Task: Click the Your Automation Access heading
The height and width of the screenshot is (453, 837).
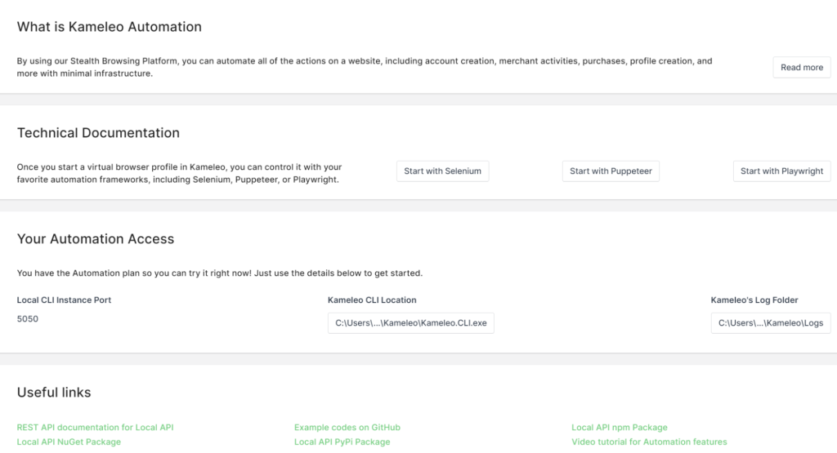Action: (x=96, y=239)
